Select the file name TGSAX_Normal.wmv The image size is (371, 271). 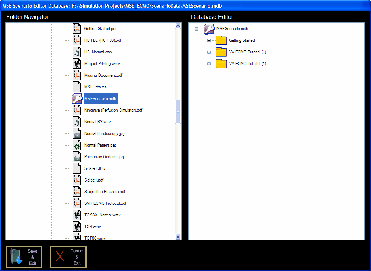(103, 215)
